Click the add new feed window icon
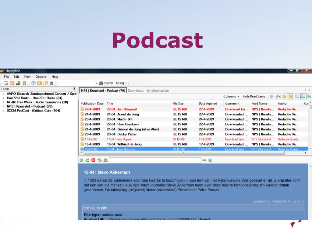 (6, 83)
